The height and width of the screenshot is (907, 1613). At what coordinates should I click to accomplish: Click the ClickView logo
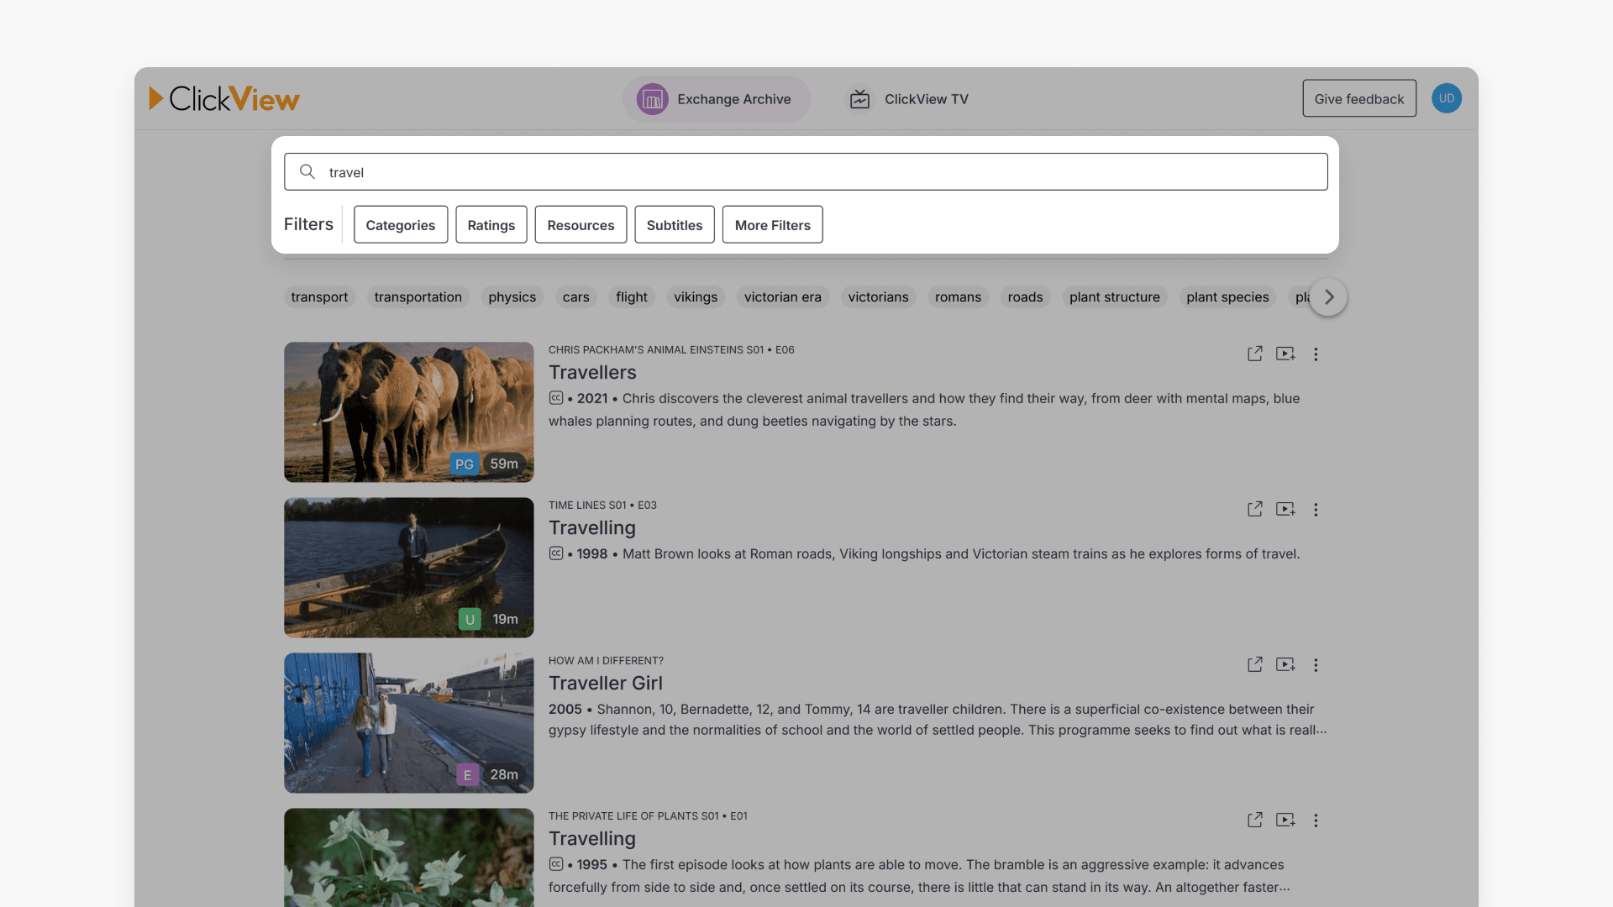pos(224,98)
